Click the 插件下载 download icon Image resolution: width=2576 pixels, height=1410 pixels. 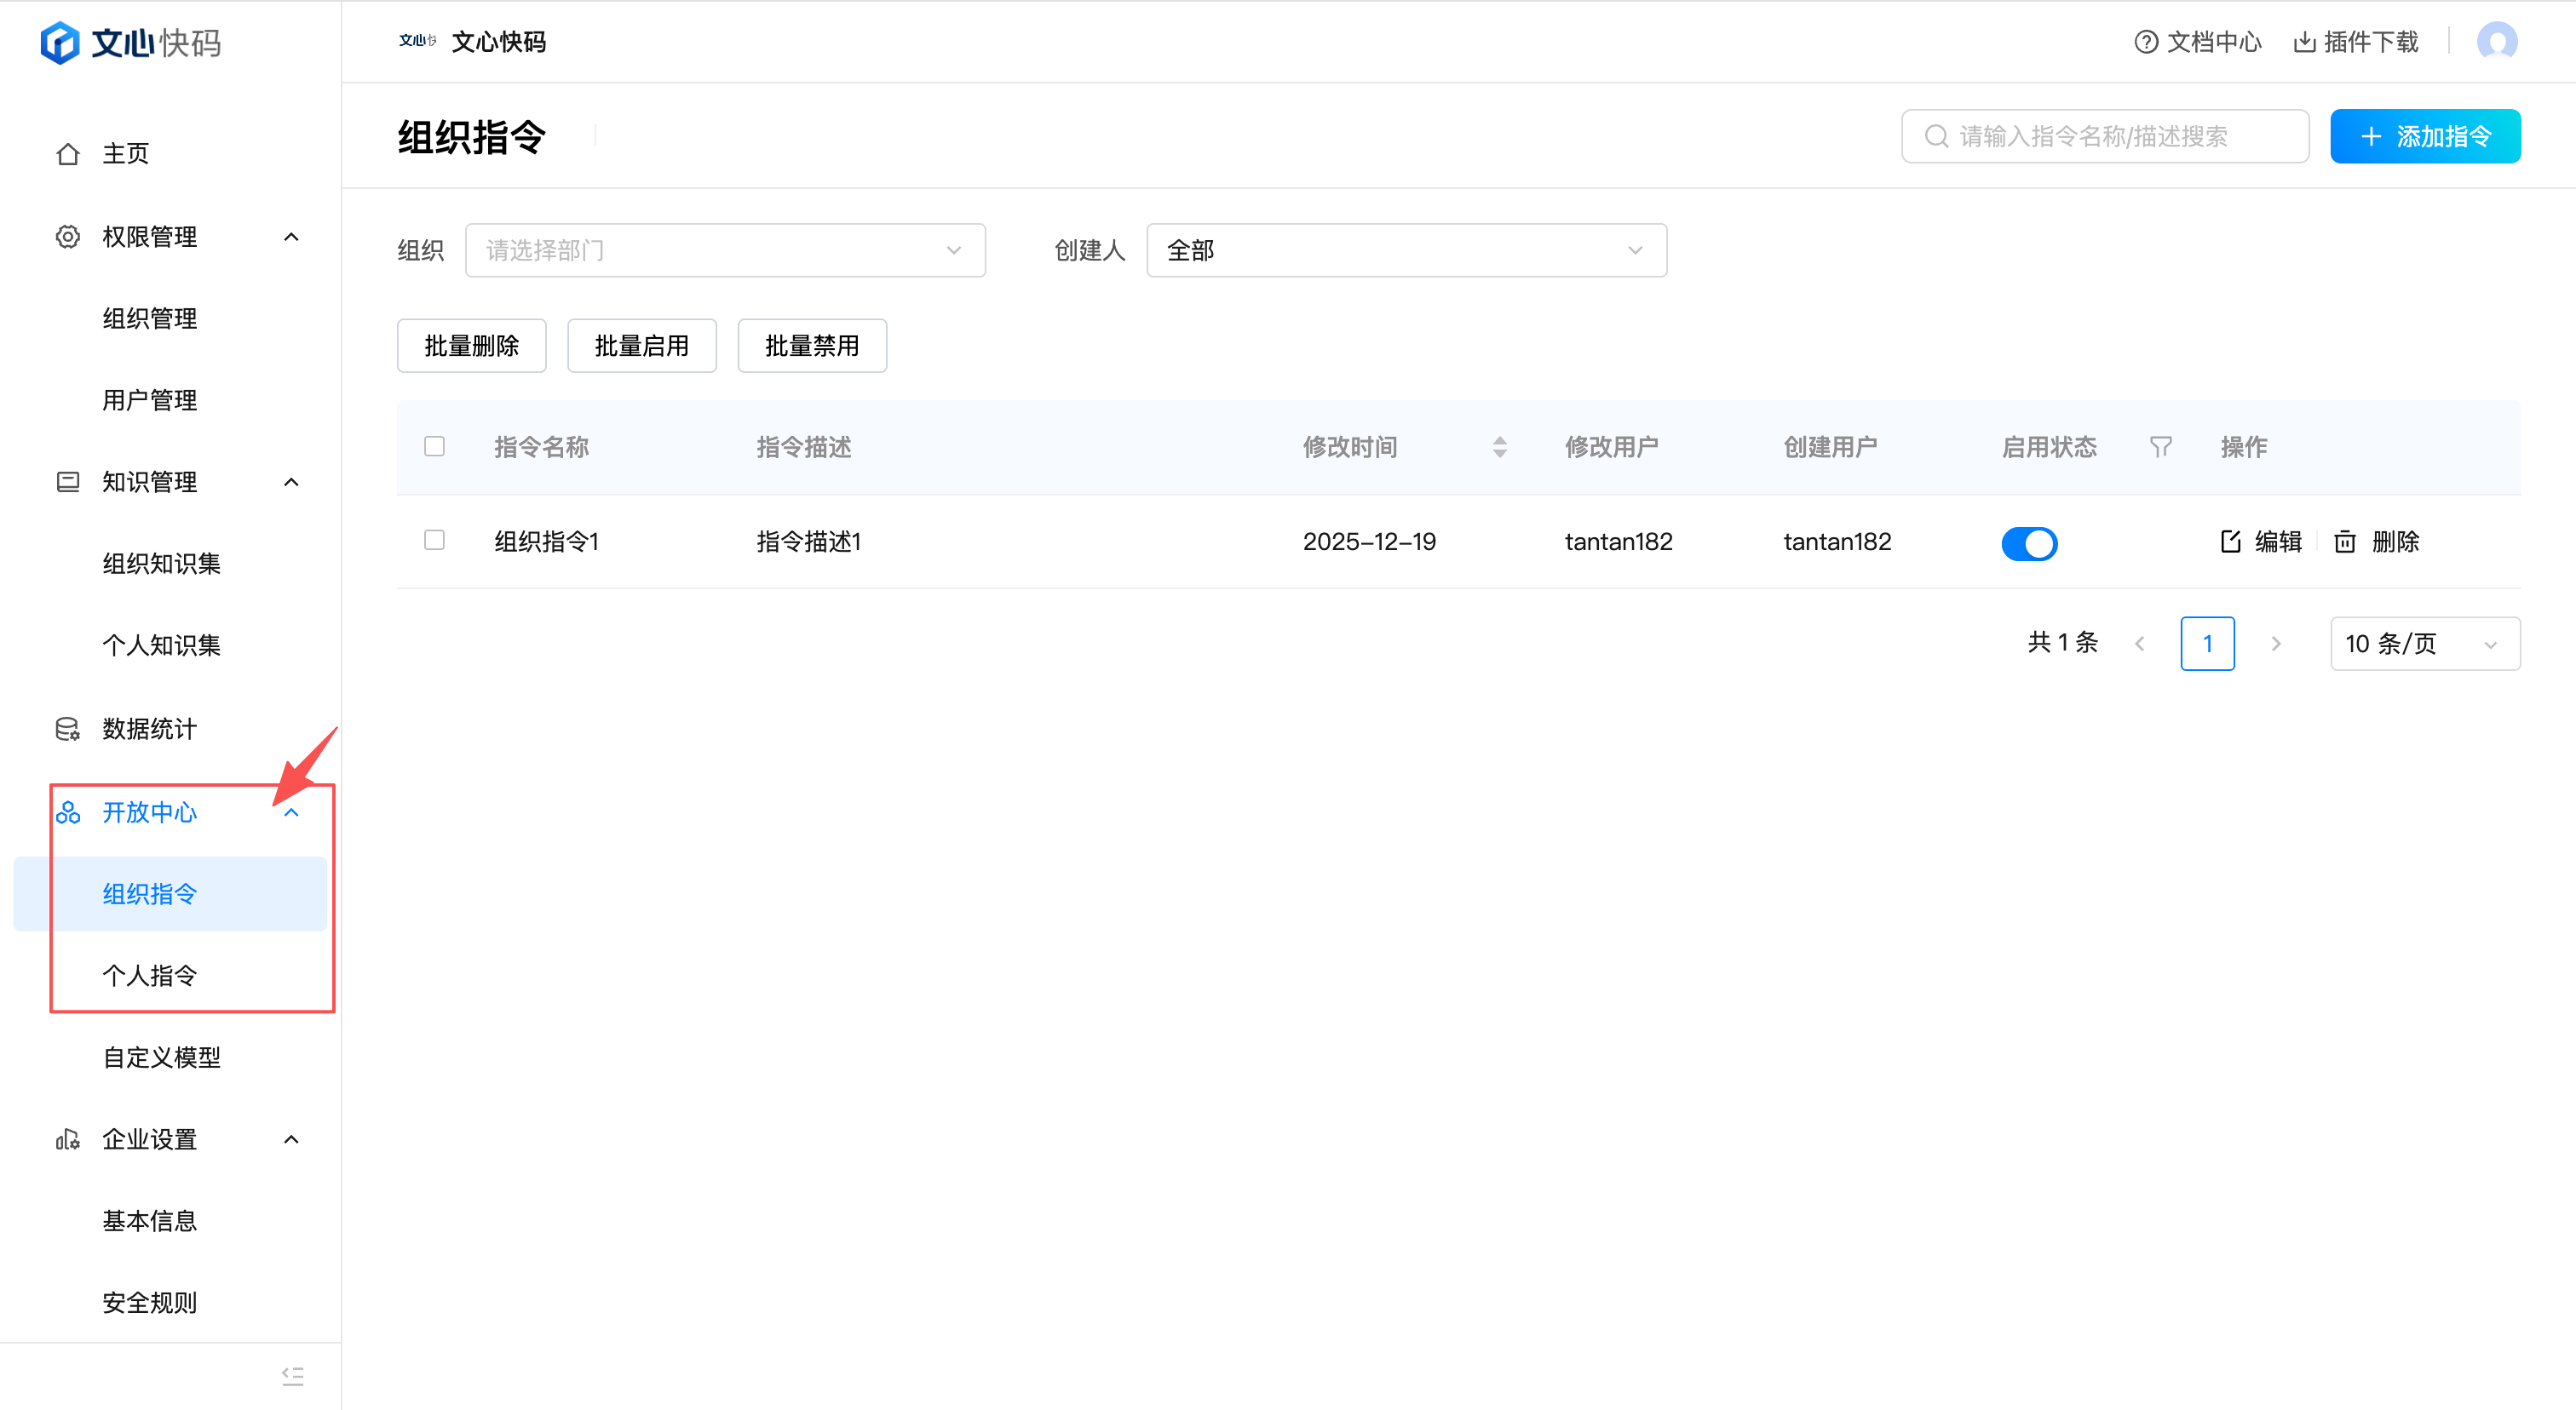pos(2304,42)
